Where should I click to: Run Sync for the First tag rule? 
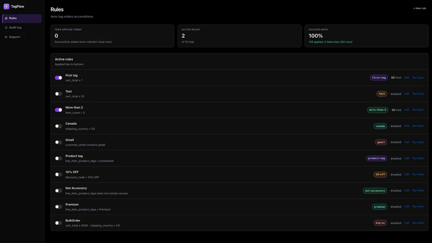[x=418, y=78]
